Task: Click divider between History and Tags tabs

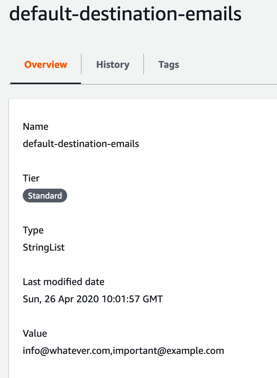Action: click(144, 64)
